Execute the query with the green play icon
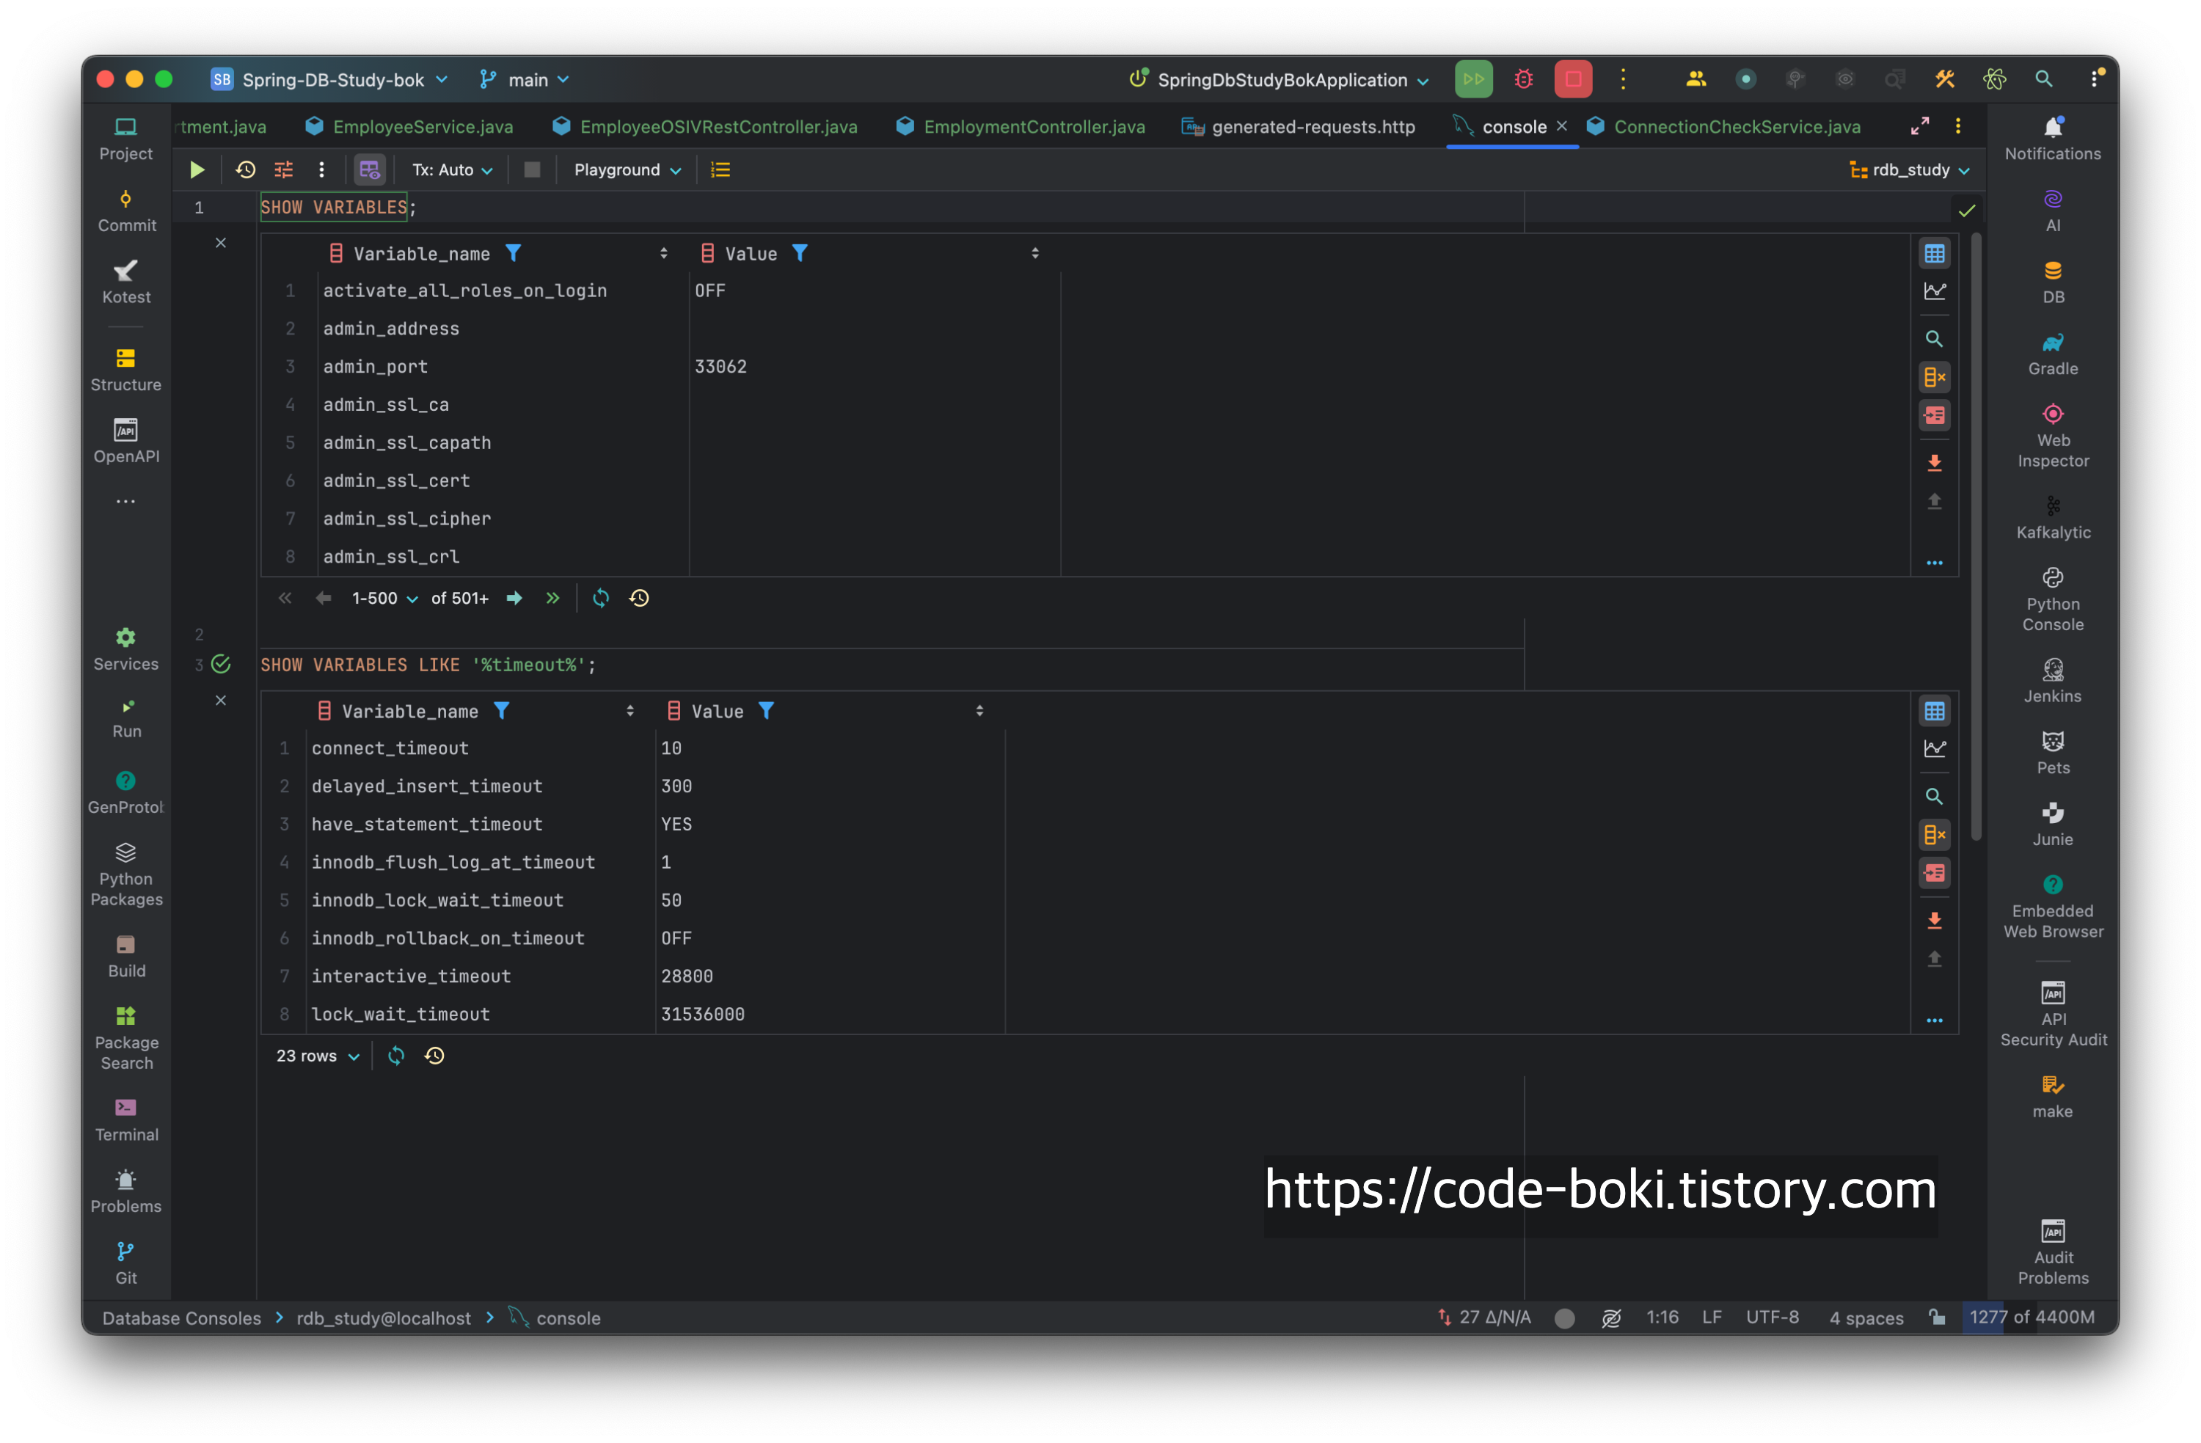Viewport: 2201px width, 1443px height. click(197, 170)
